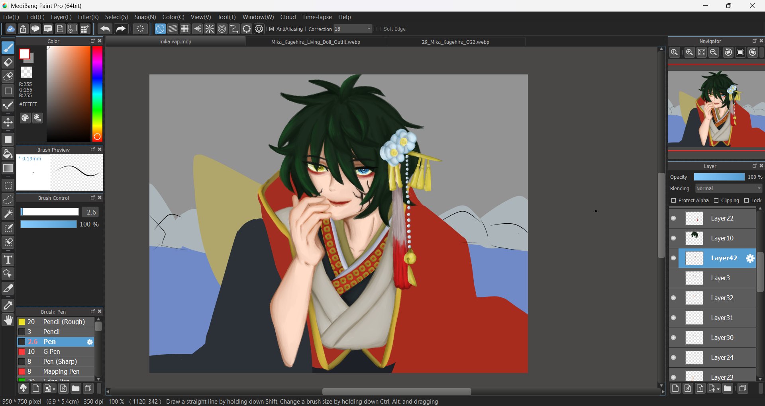Select transparent color swatch

click(x=26, y=72)
